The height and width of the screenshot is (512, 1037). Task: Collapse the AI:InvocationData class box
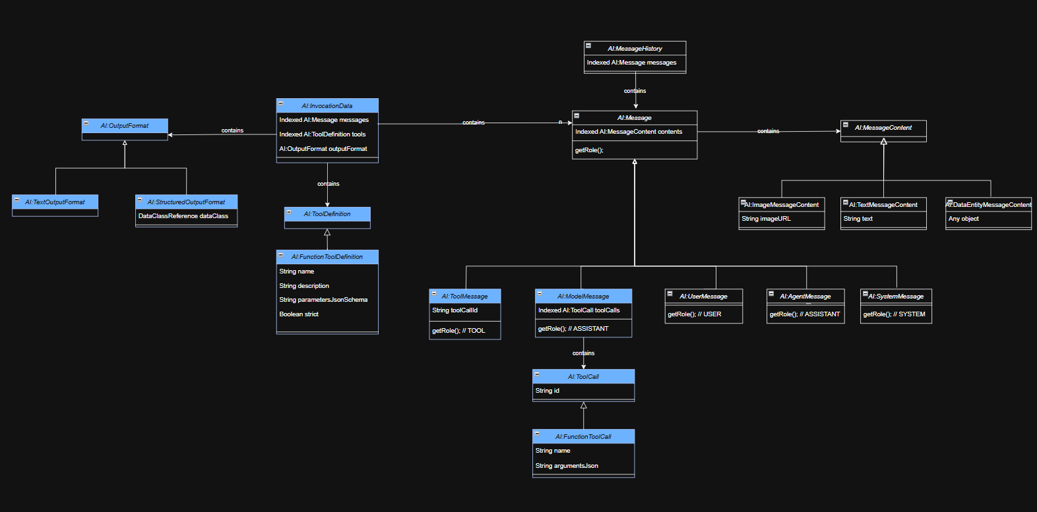click(281, 103)
